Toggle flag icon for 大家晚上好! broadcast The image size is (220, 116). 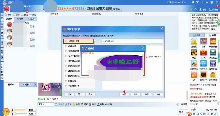66,41
